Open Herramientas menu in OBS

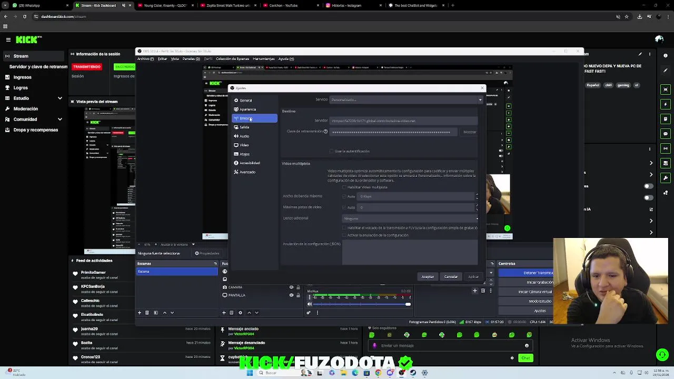[263, 59]
